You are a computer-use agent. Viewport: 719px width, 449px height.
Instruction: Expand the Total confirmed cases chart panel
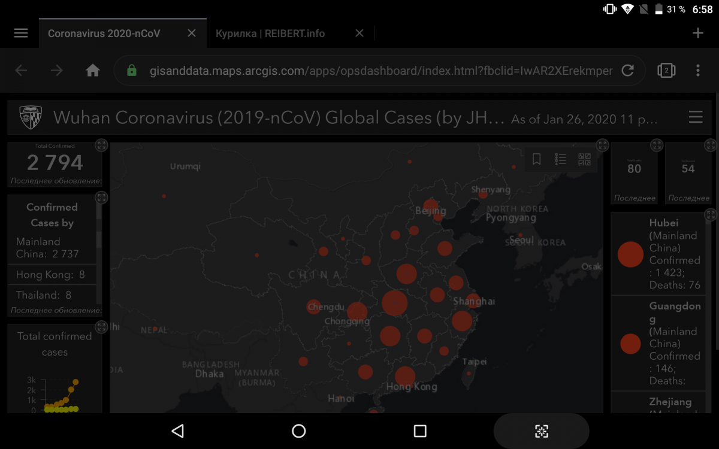point(102,327)
